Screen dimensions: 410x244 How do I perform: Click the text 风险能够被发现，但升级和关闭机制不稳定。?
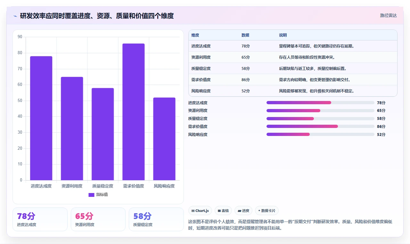point(317,91)
